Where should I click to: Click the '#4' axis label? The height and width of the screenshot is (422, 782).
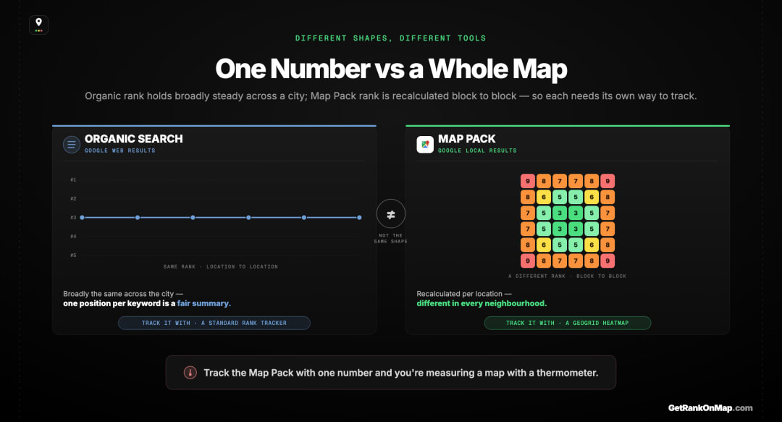(73, 237)
